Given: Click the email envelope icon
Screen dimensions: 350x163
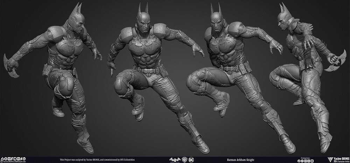Looking at the screenshot, I should [1, 162].
